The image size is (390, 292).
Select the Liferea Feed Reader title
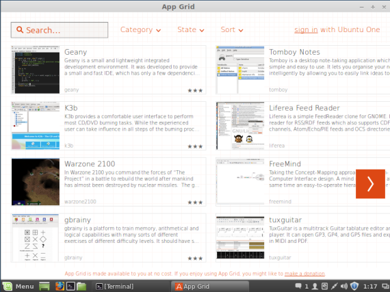(x=304, y=108)
